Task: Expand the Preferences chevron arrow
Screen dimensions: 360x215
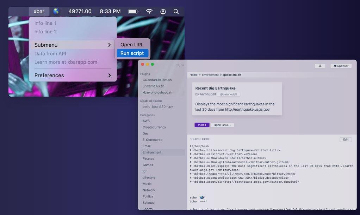Action: pyautogui.click(x=110, y=75)
